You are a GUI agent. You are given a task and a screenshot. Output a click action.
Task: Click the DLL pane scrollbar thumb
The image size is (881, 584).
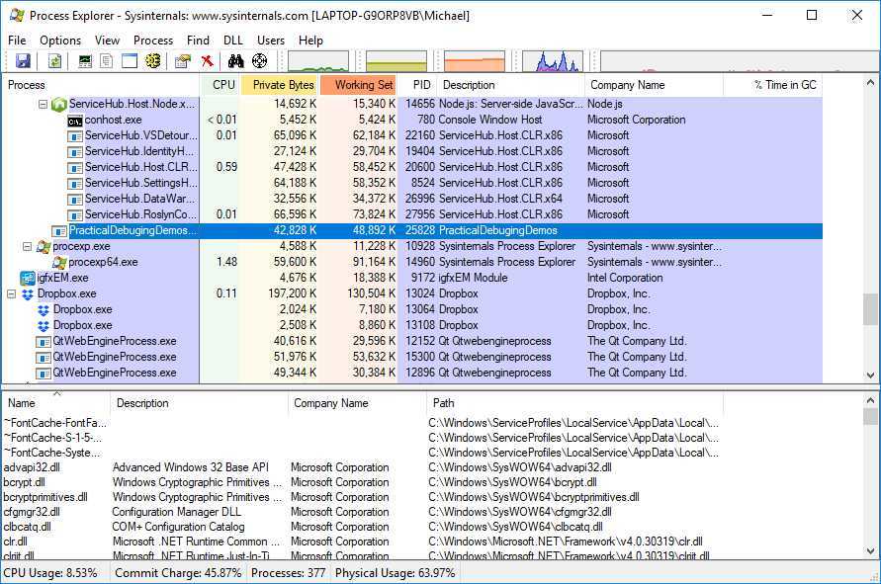pos(870,416)
